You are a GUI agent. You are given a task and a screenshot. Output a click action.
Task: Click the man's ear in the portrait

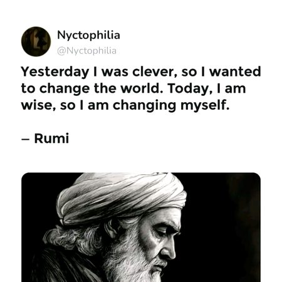[x=112, y=229]
